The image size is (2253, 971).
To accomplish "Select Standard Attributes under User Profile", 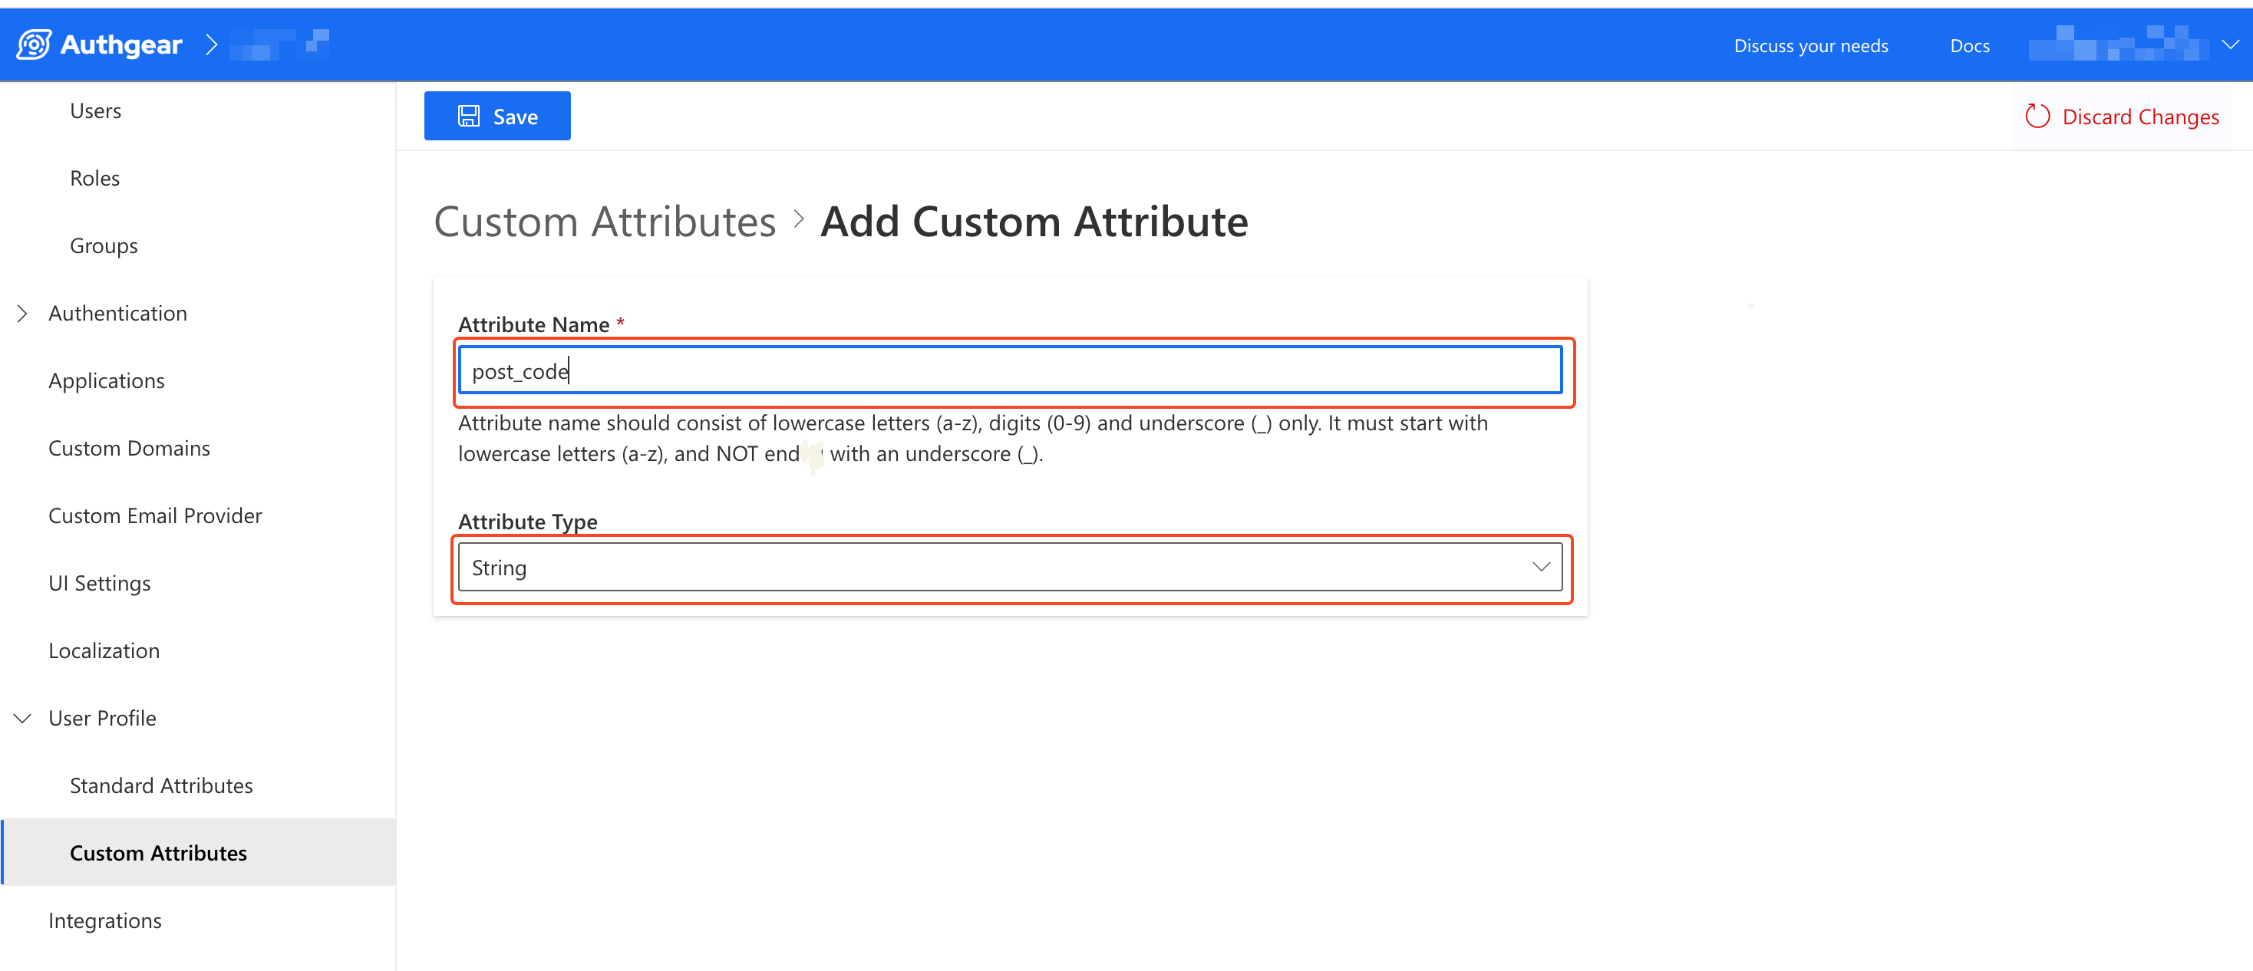I will coord(161,785).
